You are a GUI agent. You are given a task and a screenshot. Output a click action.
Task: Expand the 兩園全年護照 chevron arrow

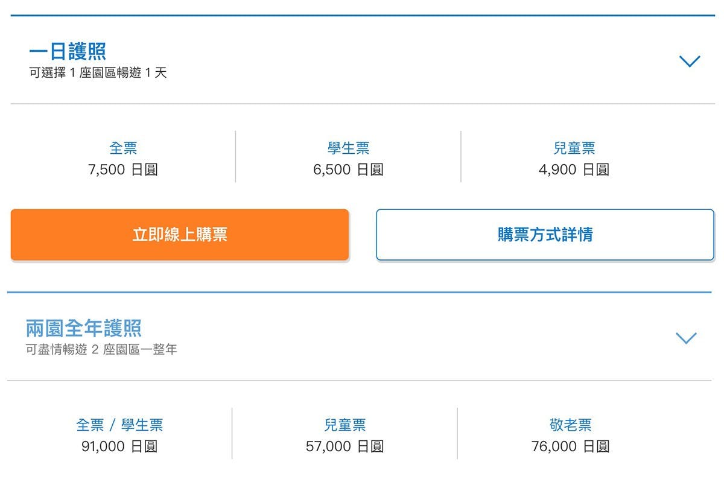[686, 338]
